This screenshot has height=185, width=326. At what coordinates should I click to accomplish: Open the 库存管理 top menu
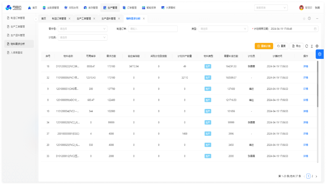91,8
